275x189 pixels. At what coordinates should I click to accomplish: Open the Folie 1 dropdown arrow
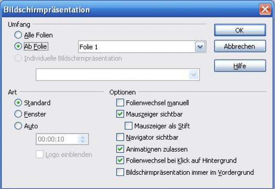(x=199, y=47)
